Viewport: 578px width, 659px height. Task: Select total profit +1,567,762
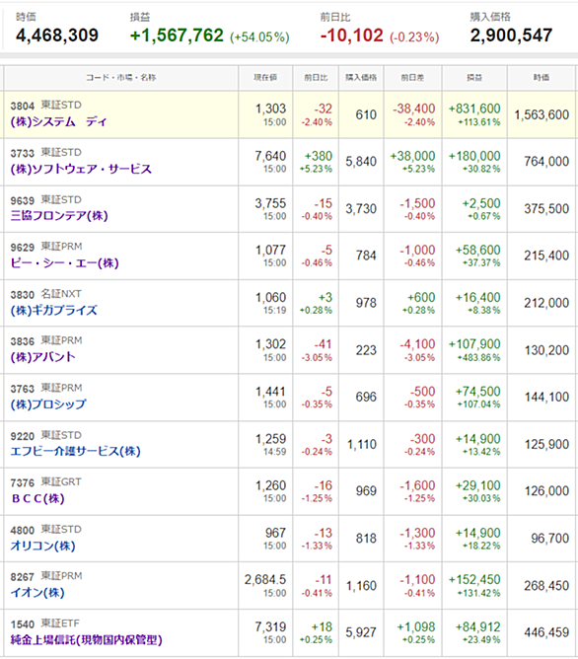pos(177,35)
